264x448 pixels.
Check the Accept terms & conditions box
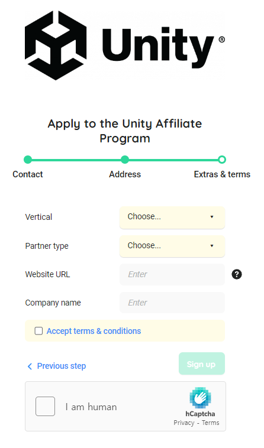tap(38, 331)
